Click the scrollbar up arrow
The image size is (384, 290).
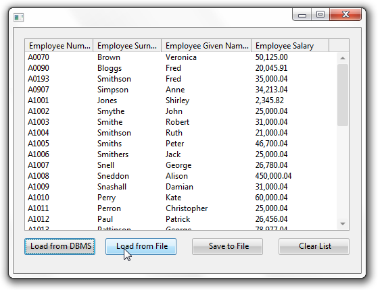coord(343,58)
